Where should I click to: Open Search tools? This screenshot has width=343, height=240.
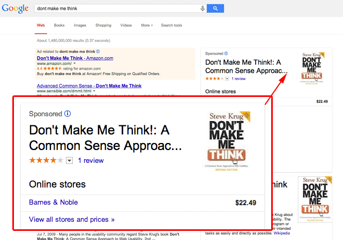pos(171,25)
